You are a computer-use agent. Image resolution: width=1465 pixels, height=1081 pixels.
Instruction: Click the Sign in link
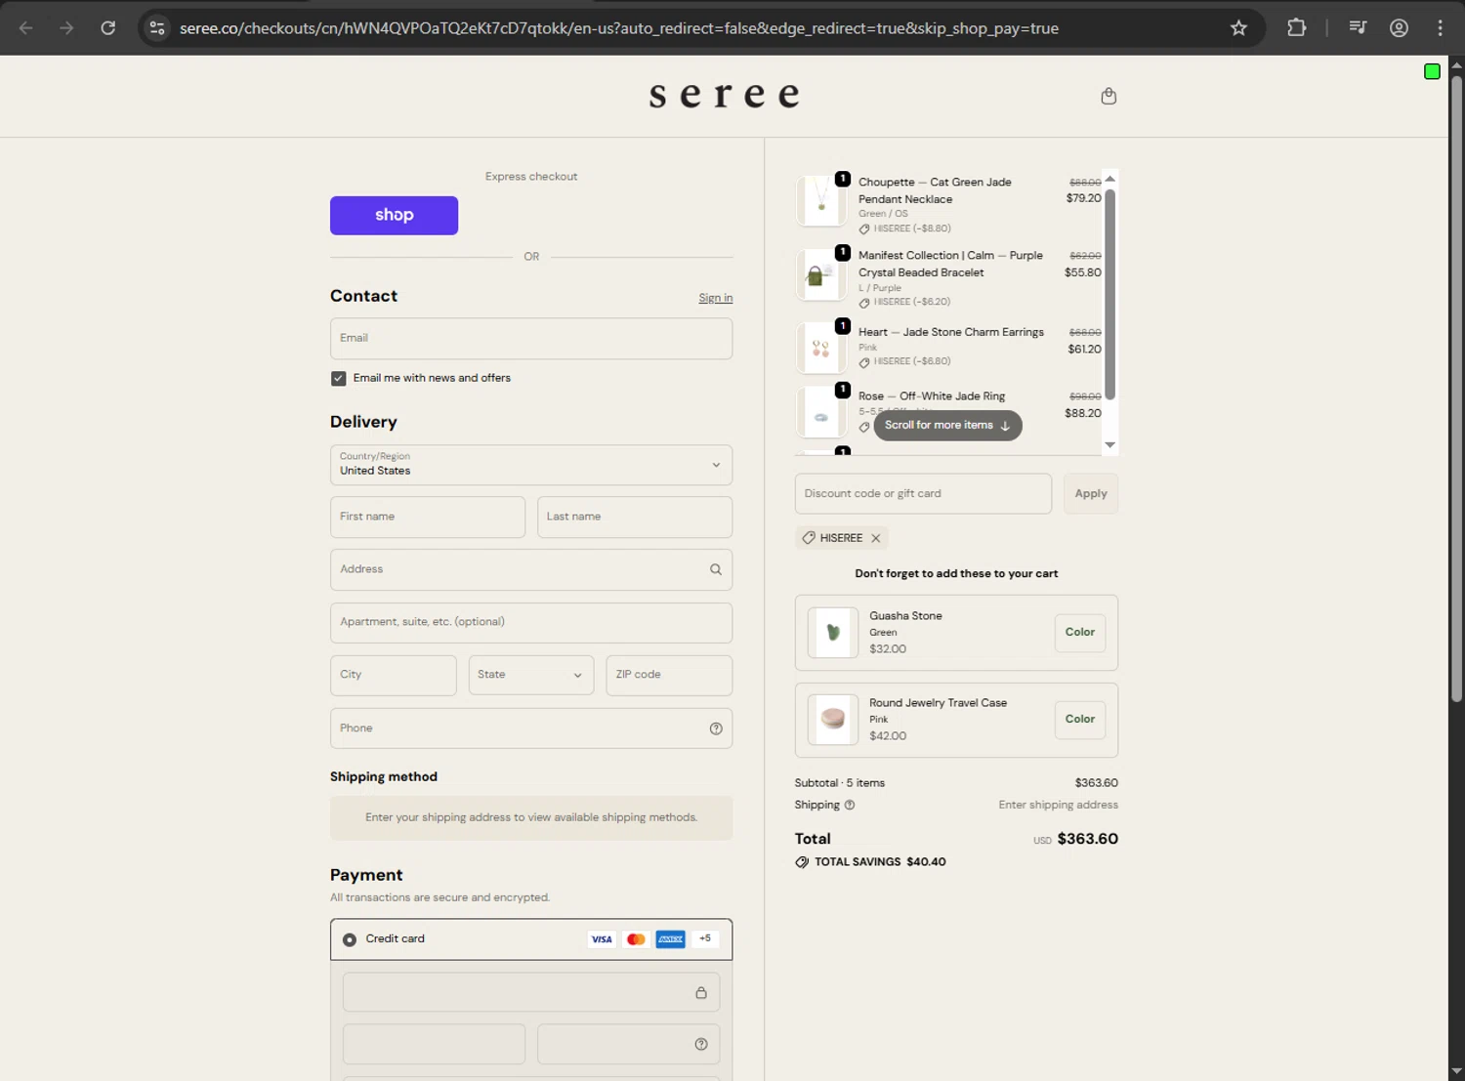point(715,298)
